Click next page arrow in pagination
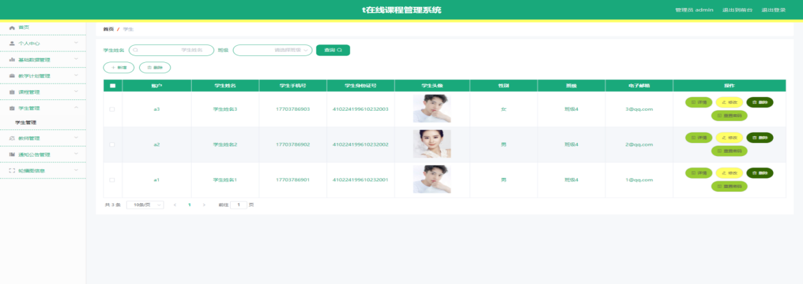 pos(204,205)
